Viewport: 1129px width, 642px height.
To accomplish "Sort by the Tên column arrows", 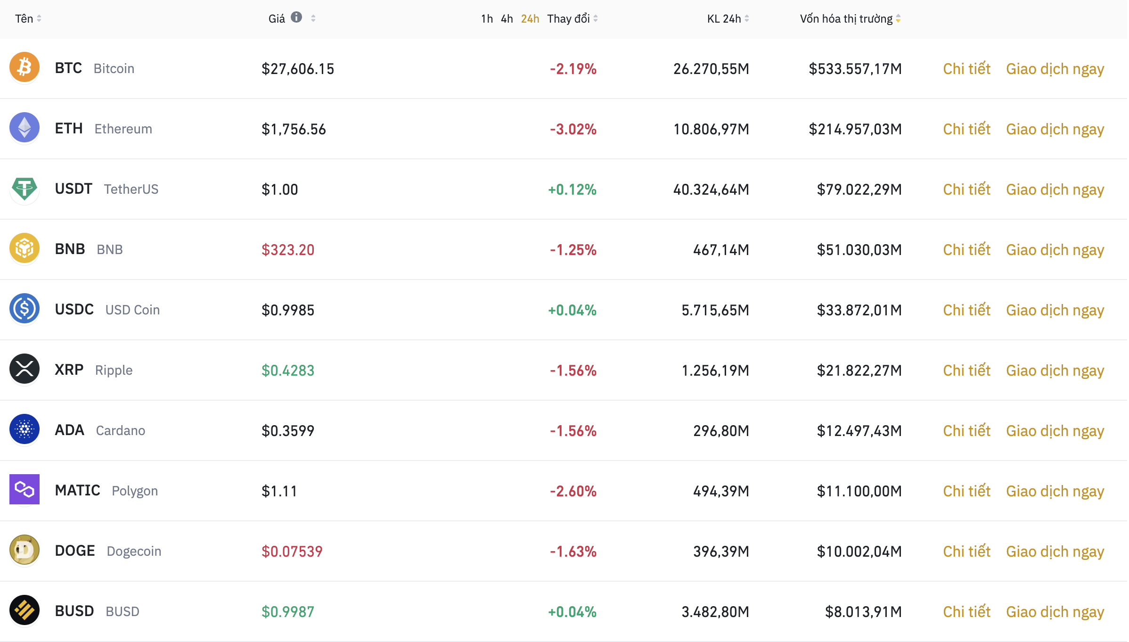I will [x=39, y=18].
